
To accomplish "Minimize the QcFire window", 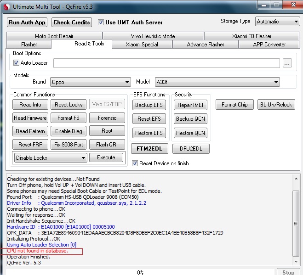I will point(264,5).
